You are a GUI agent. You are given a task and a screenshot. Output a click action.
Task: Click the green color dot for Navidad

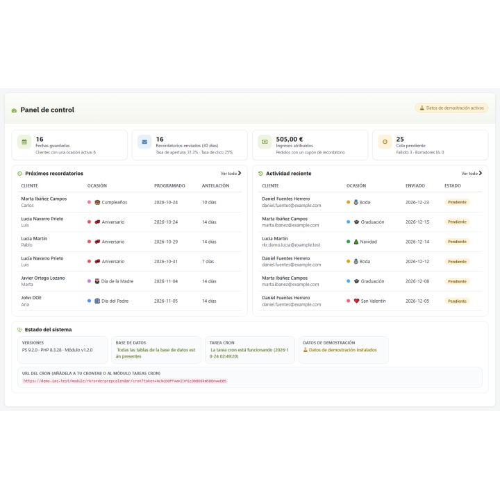pyautogui.click(x=348, y=242)
